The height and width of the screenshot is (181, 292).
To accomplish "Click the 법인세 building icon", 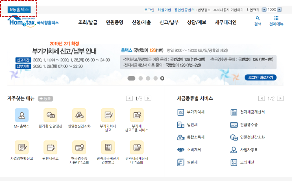I will [x=181, y=125].
